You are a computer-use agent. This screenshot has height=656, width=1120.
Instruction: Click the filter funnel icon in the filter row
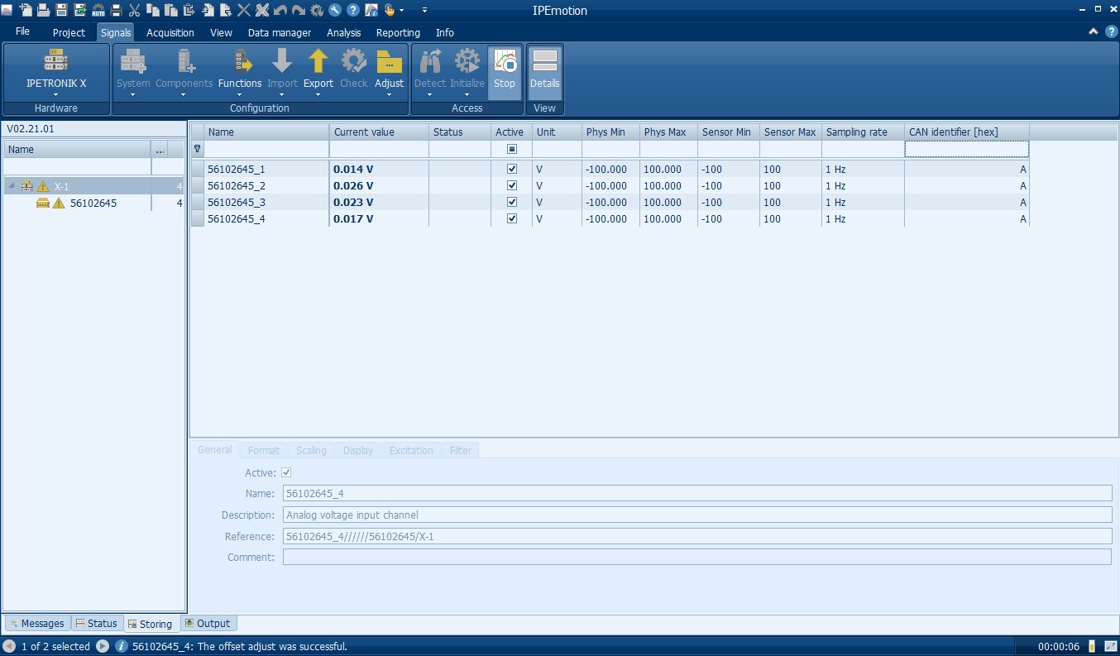(197, 149)
